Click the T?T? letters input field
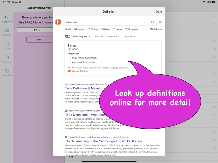218x163 pixels. (x=37, y=30)
